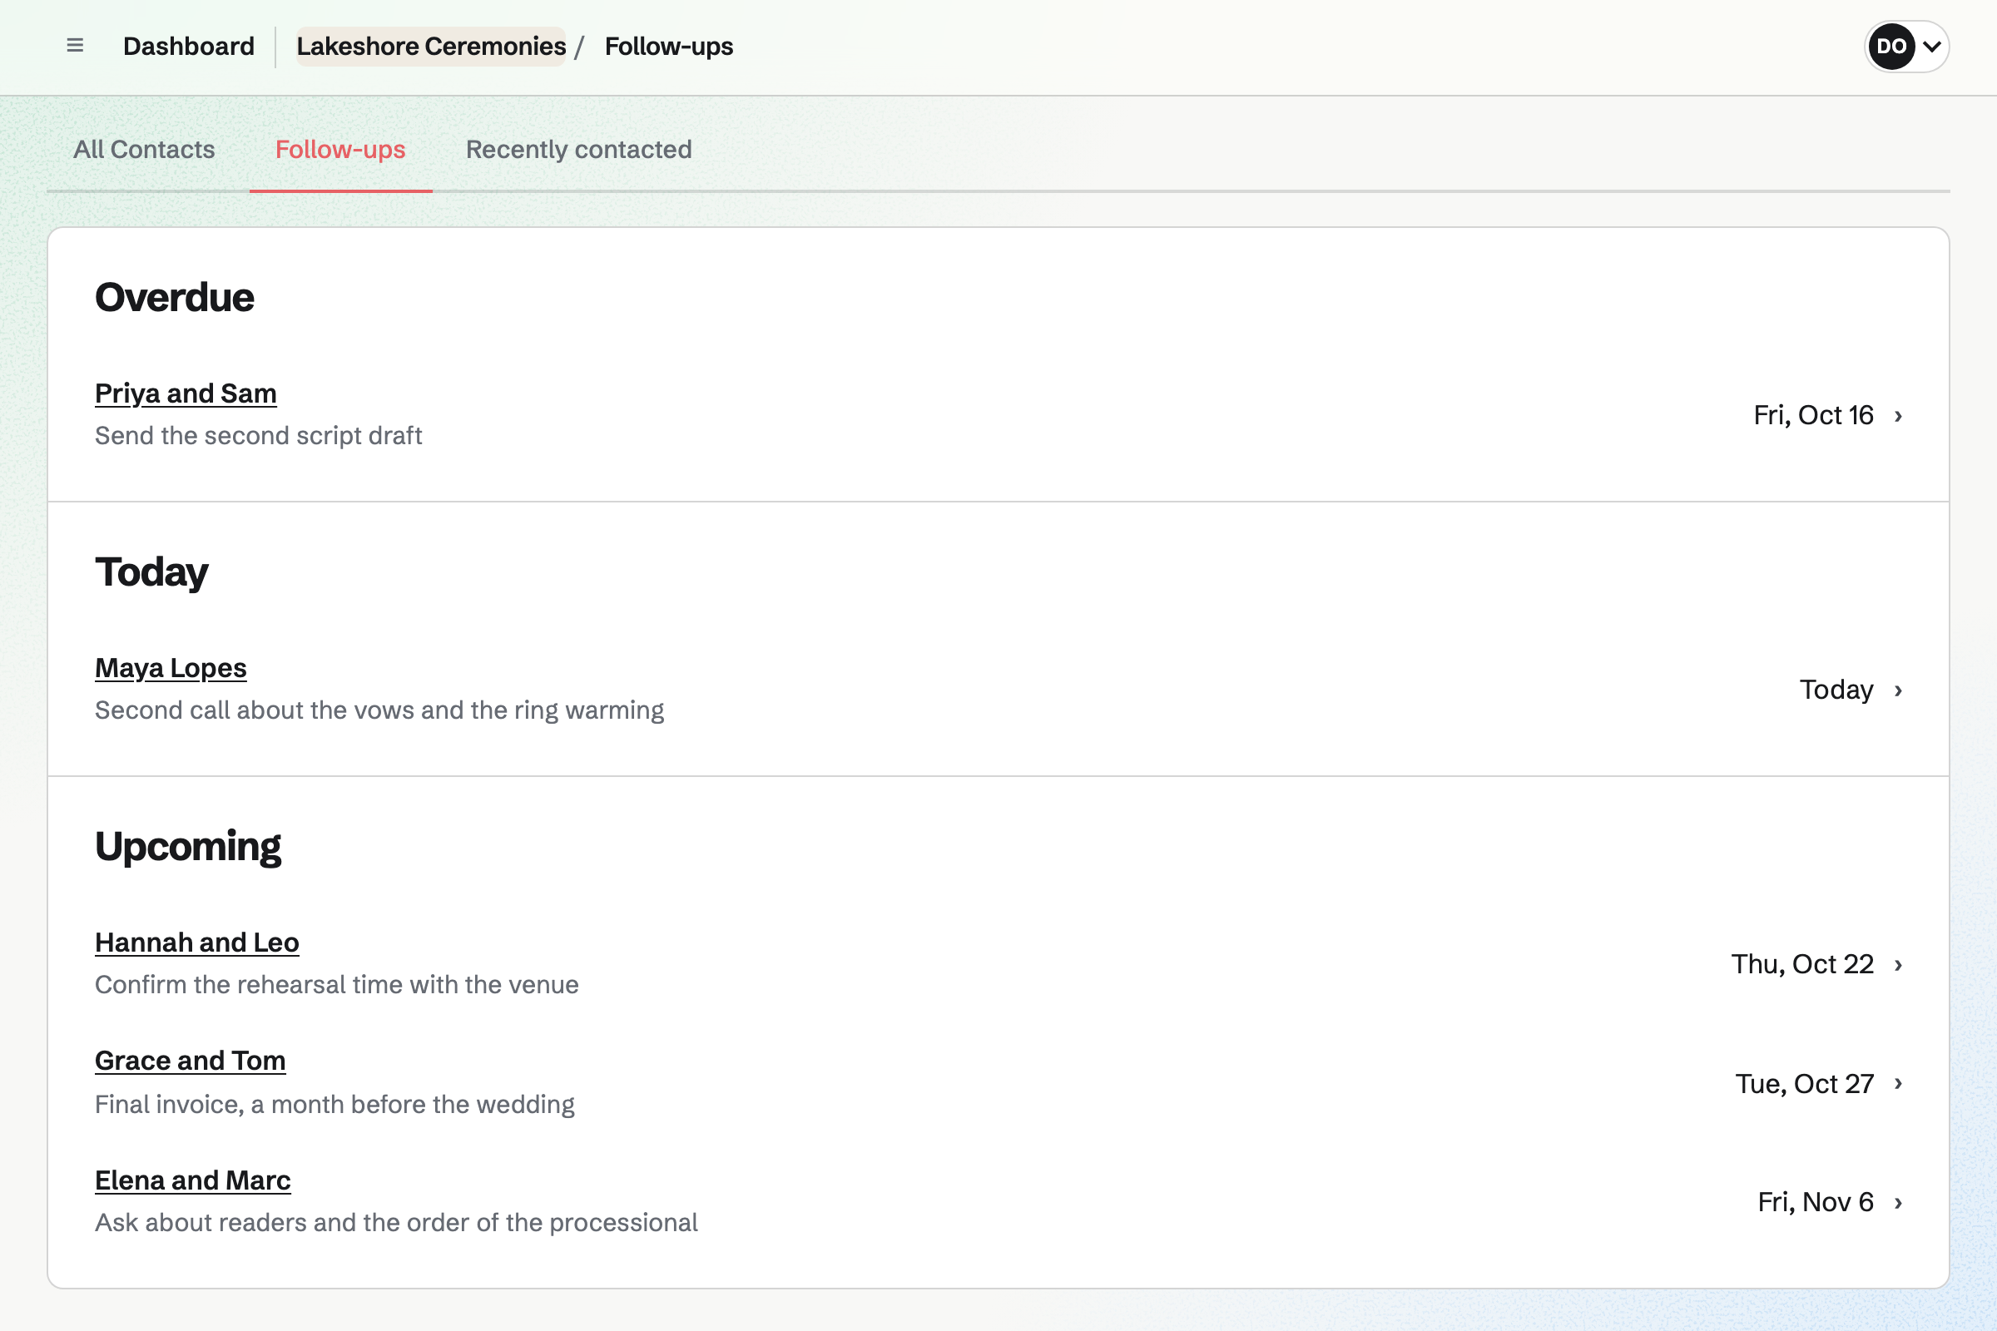Click the Thu, Oct 22 date
This screenshot has height=1331, width=1997.
(1802, 964)
